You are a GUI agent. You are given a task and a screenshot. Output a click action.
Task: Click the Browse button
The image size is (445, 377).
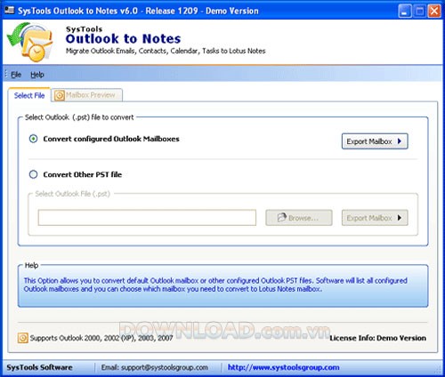(299, 218)
